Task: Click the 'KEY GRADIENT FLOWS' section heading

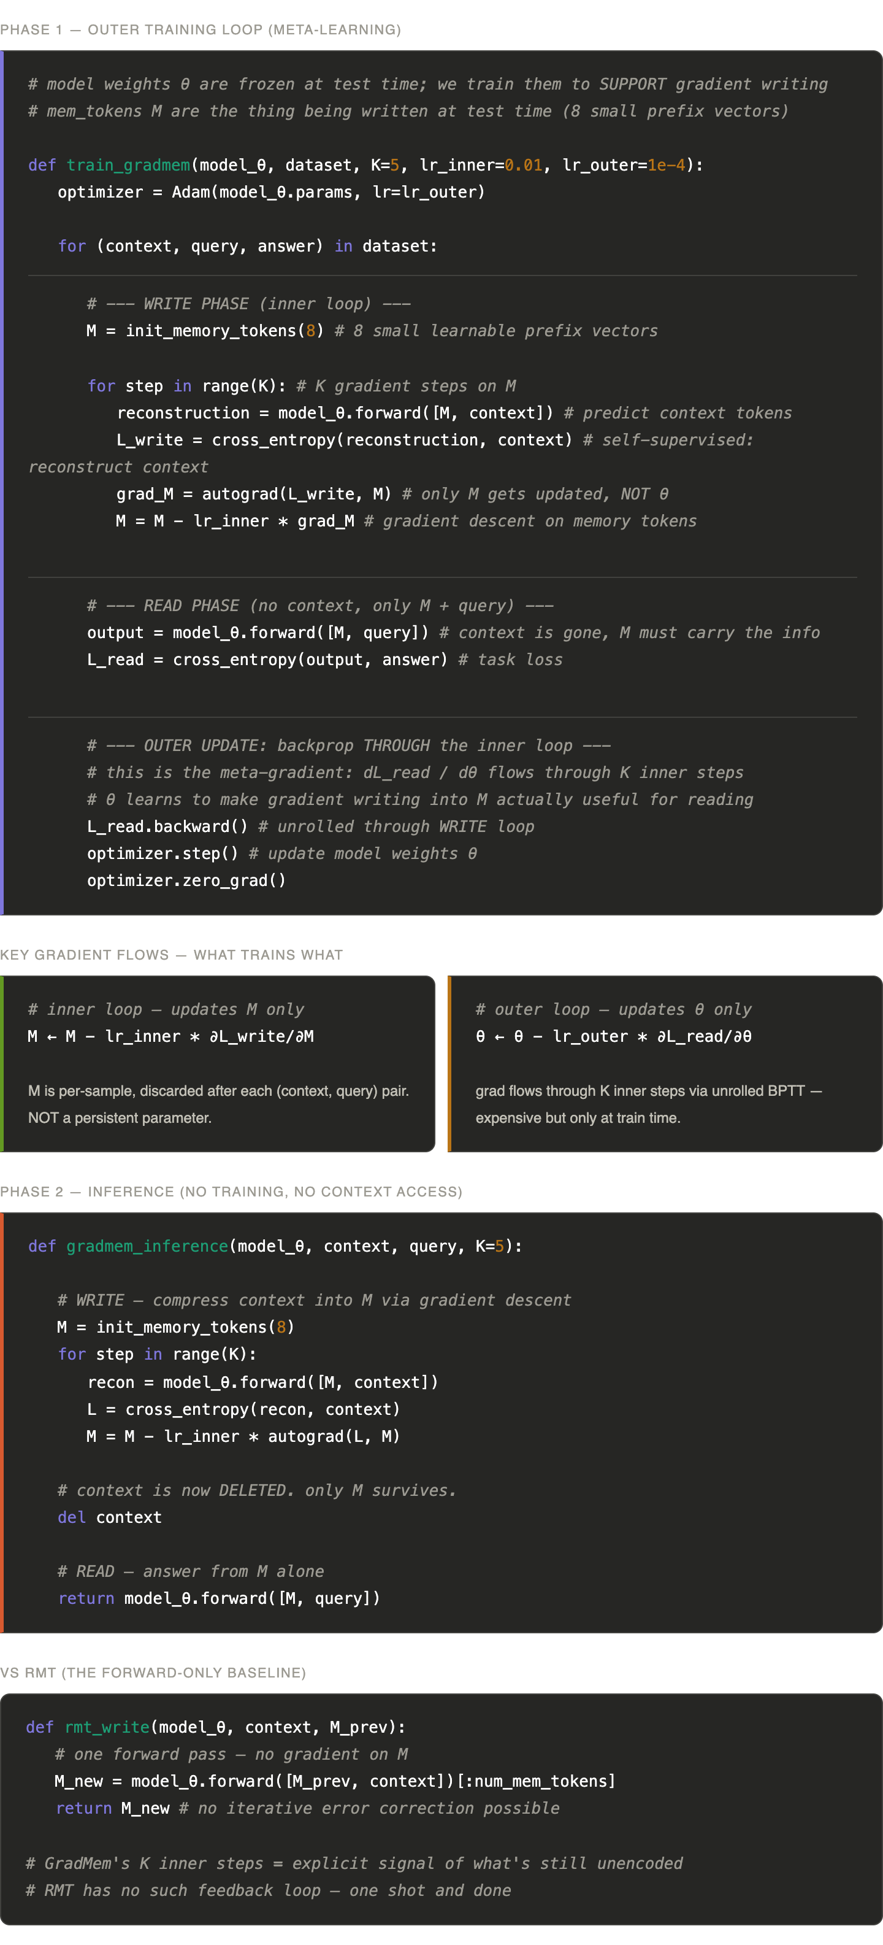Action: point(171,954)
